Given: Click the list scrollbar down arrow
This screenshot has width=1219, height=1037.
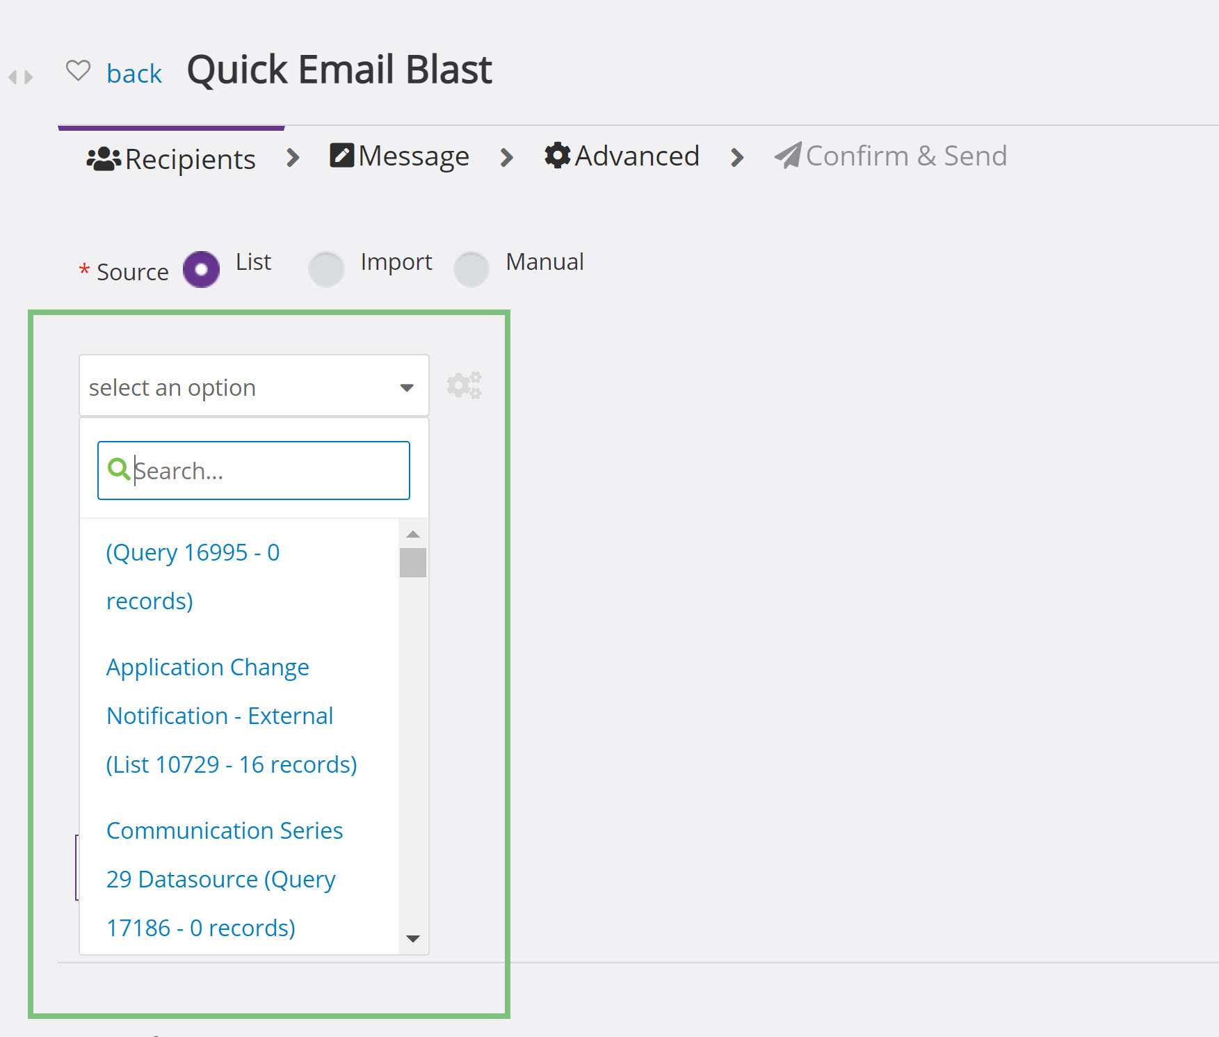Looking at the screenshot, I should 413,938.
